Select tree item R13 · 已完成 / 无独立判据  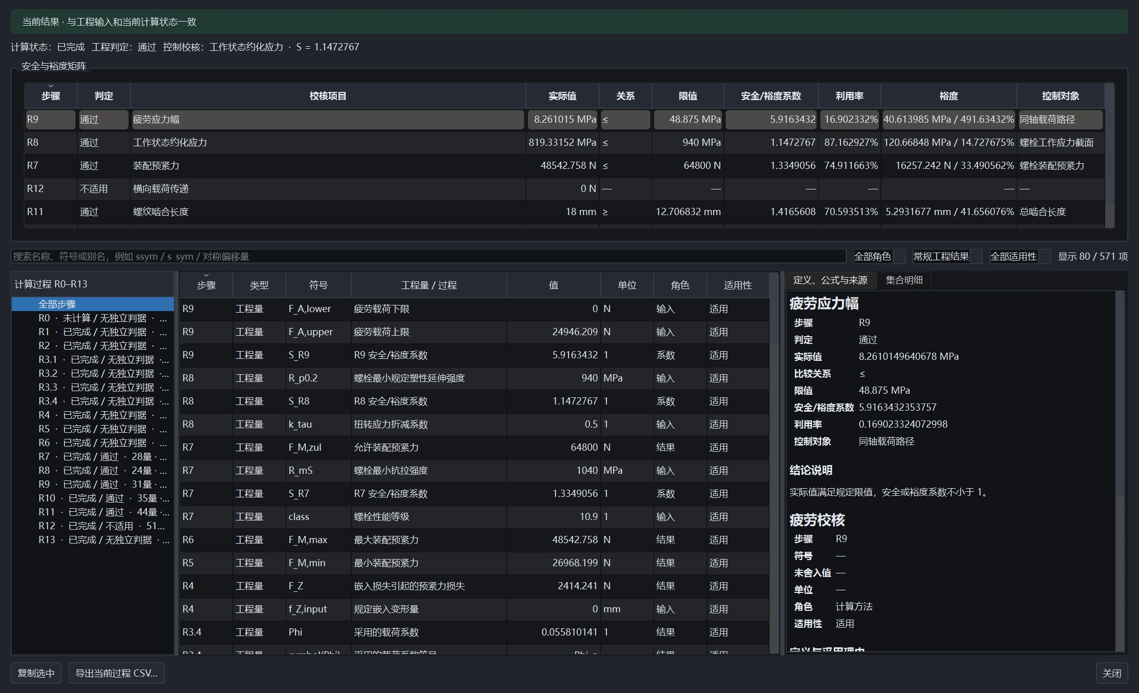[x=93, y=540]
